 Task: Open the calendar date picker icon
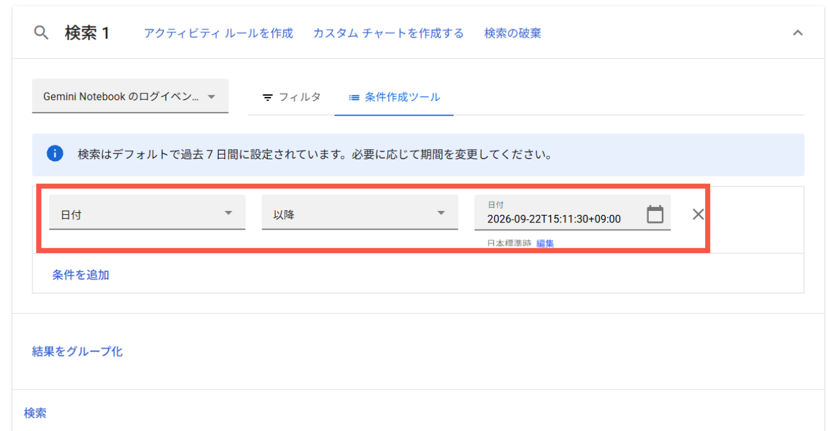pyautogui.click(x=655, y=214)
